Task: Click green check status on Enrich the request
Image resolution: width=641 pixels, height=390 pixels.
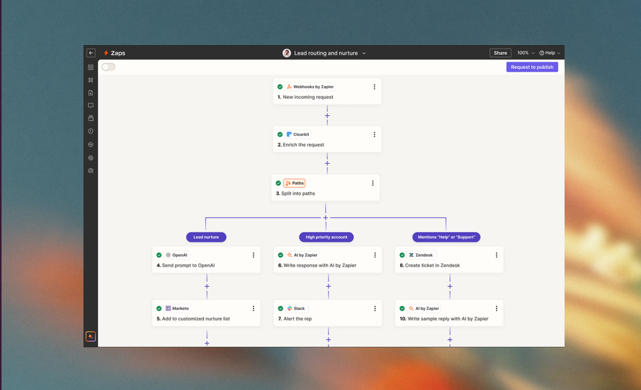Action: coord(280,134)
